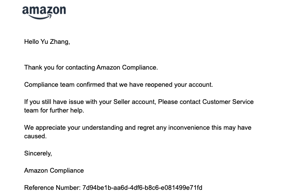Click "If you still have issue" text
Screen dimensions: 281x195
[x=56, y=102]
